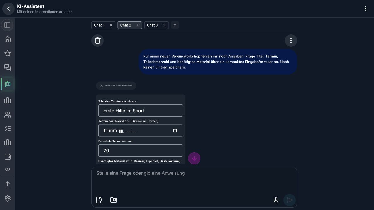Delete the chat with the trash icon
The image size is (374, 210).
[98, 41]
